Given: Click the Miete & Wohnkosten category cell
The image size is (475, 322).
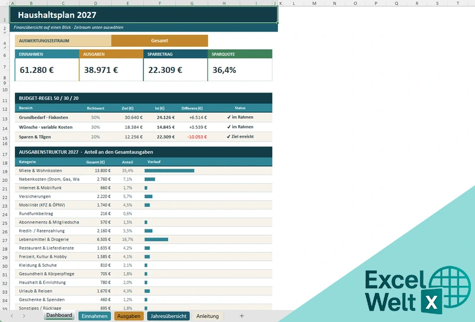Looking at the screenshot, I should point(47,171).
